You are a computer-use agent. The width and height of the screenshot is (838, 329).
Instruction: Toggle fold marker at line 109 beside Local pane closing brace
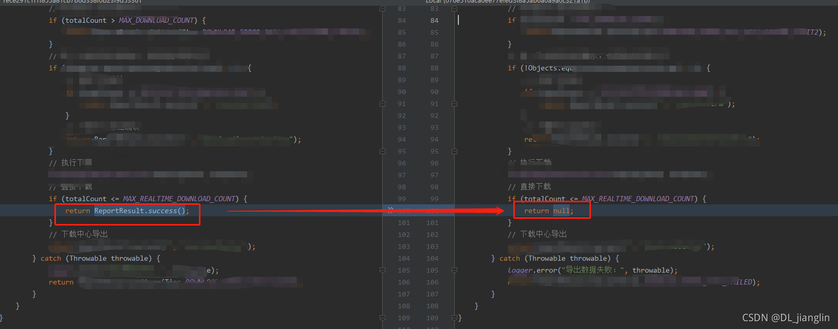click(x=454, y=318)
